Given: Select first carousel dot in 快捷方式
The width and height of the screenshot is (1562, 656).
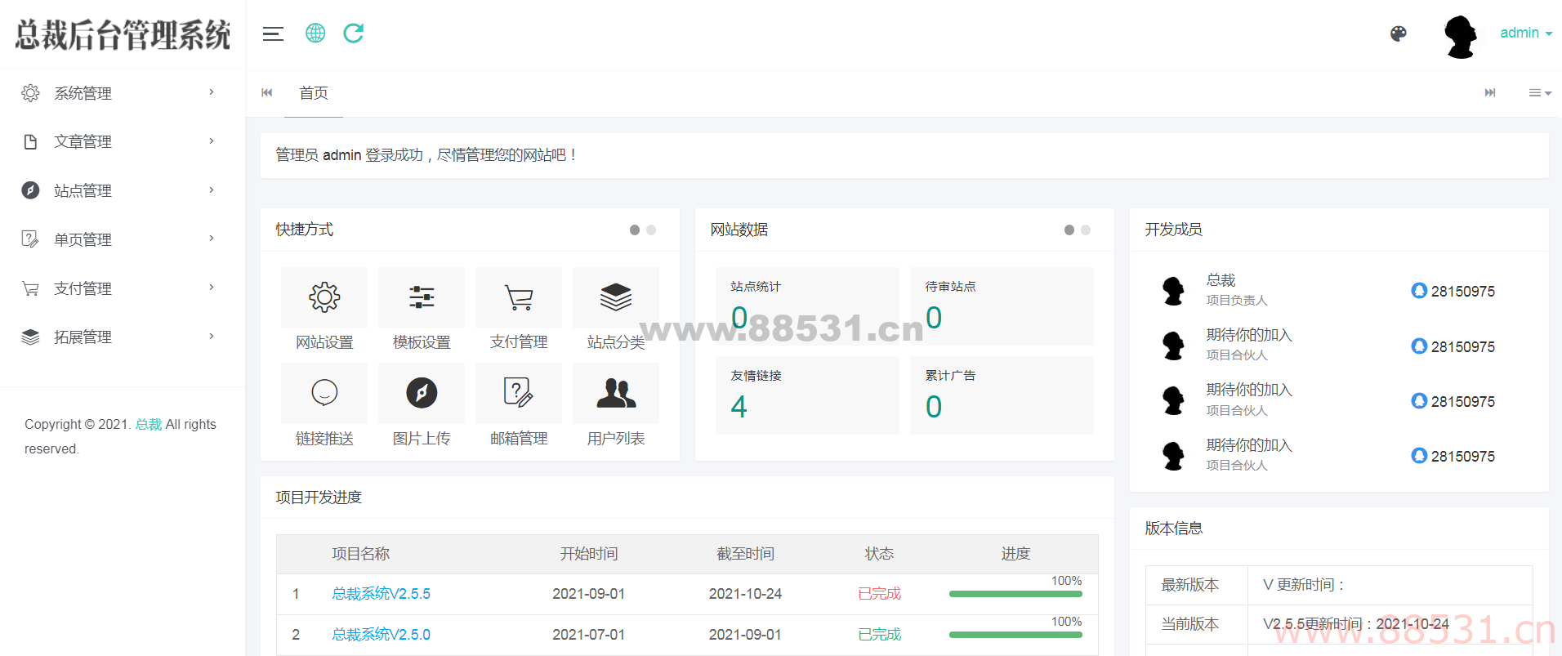Looking at the screenshot, I should 635,230.
